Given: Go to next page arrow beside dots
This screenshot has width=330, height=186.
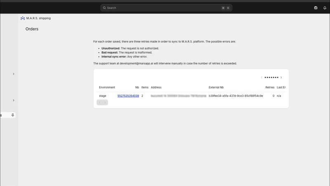Looking at the screenshot, I should 281,77.
